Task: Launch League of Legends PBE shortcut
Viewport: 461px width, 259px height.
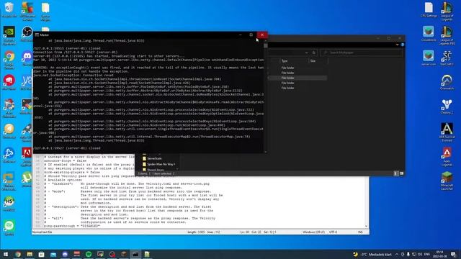Action: coord(447,35)
